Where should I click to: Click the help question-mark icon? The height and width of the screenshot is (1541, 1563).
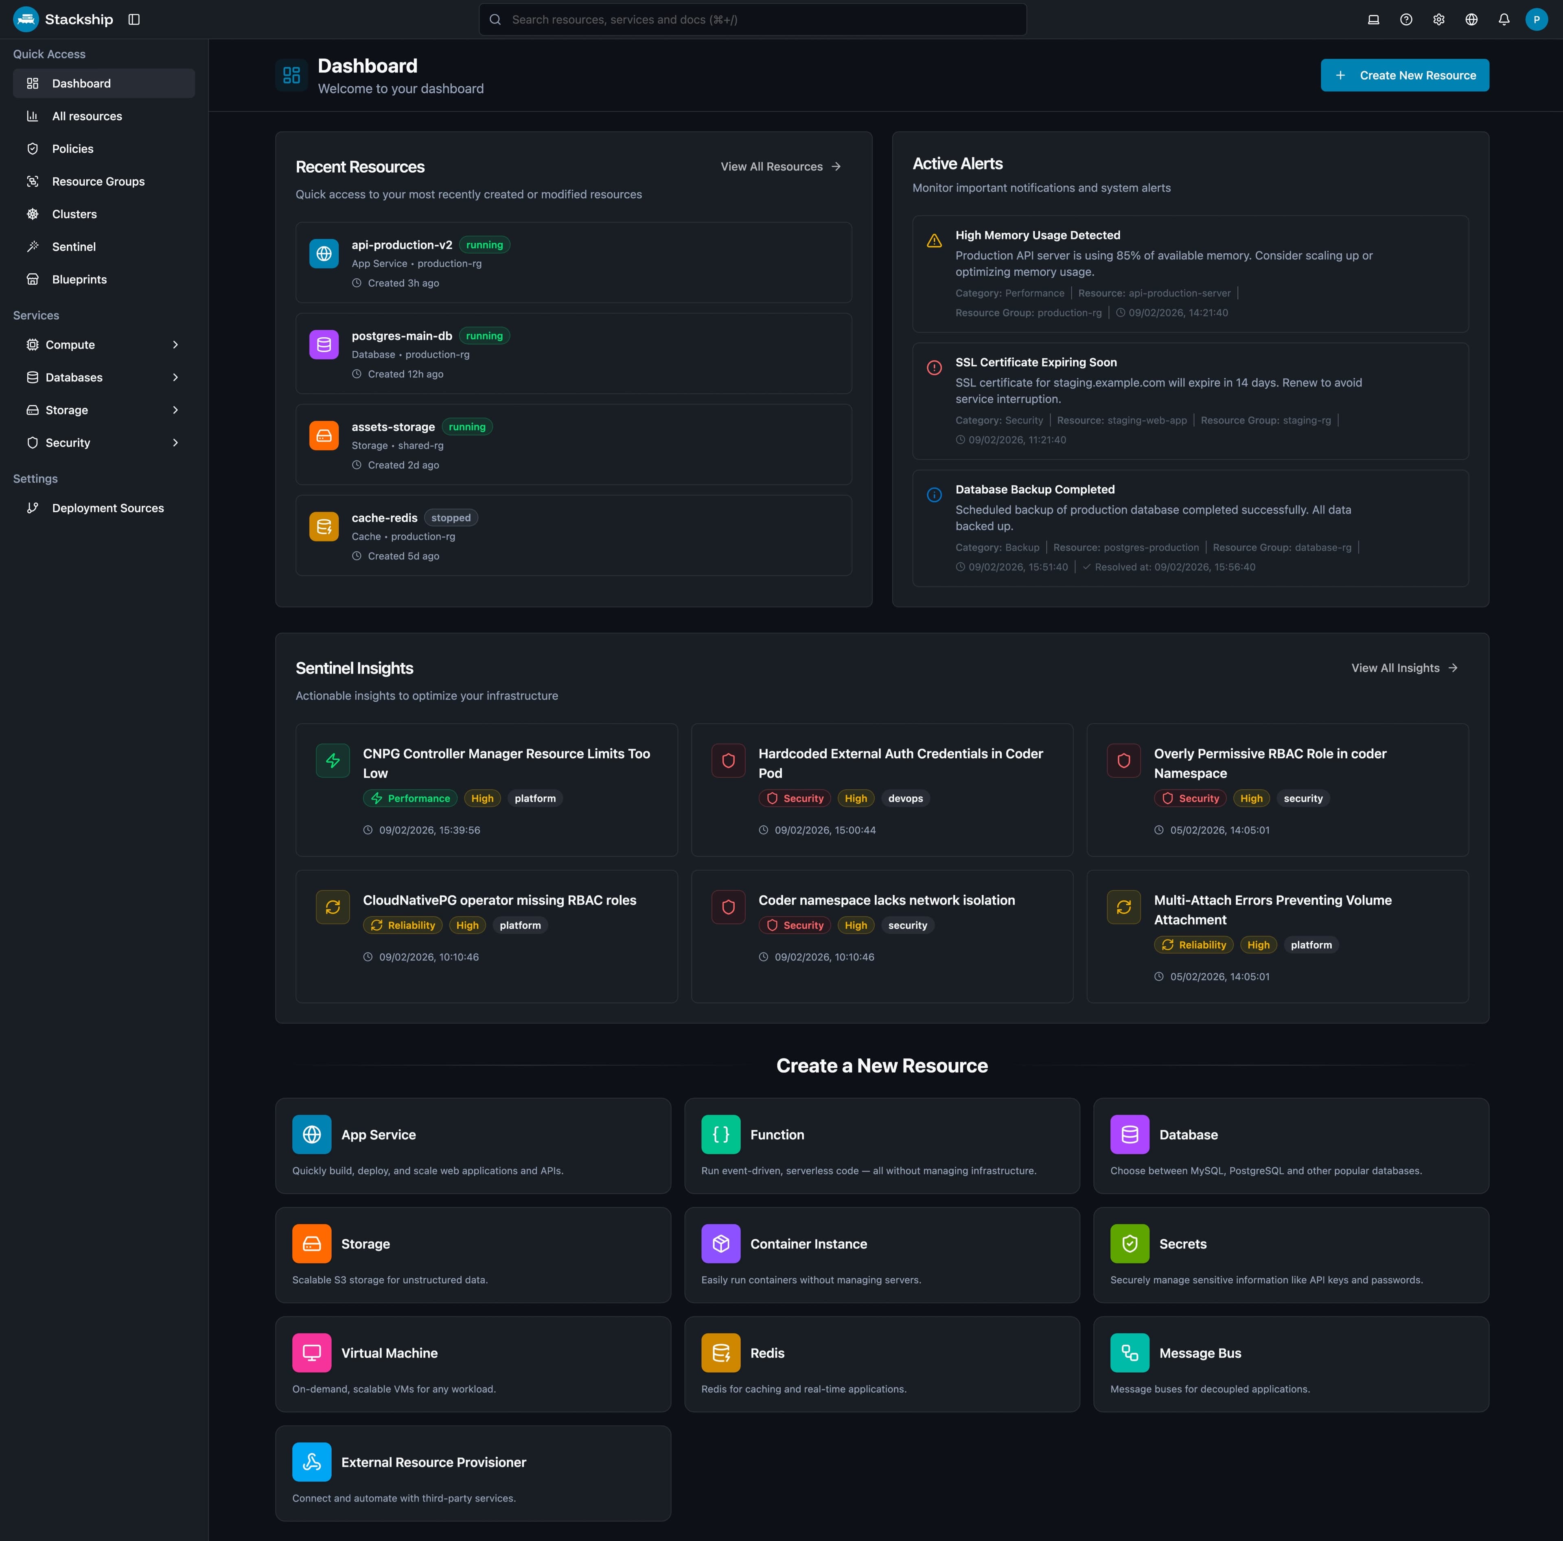pyautogui.click(x=1406, y=20)
